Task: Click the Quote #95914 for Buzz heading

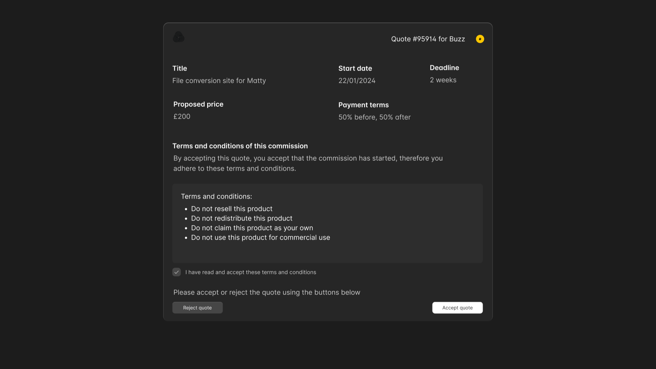Action: tap(428, 39)
